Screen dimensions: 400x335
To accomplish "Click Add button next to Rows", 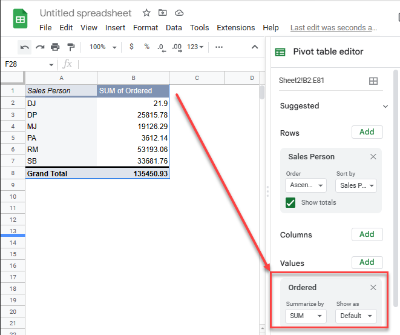I will tap(367, 132).
